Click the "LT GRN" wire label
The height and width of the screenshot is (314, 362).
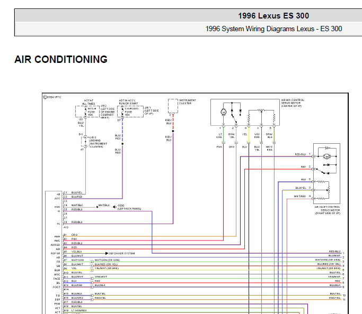(219, 135)
